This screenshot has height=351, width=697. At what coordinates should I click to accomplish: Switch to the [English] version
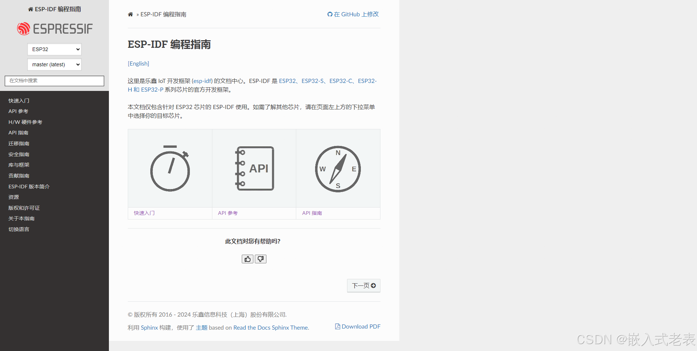138,63
